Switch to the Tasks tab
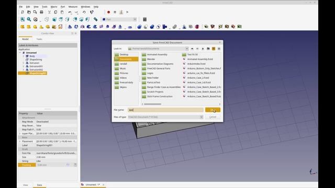Viewport: 335px width, 188px height. pos(39,39)
